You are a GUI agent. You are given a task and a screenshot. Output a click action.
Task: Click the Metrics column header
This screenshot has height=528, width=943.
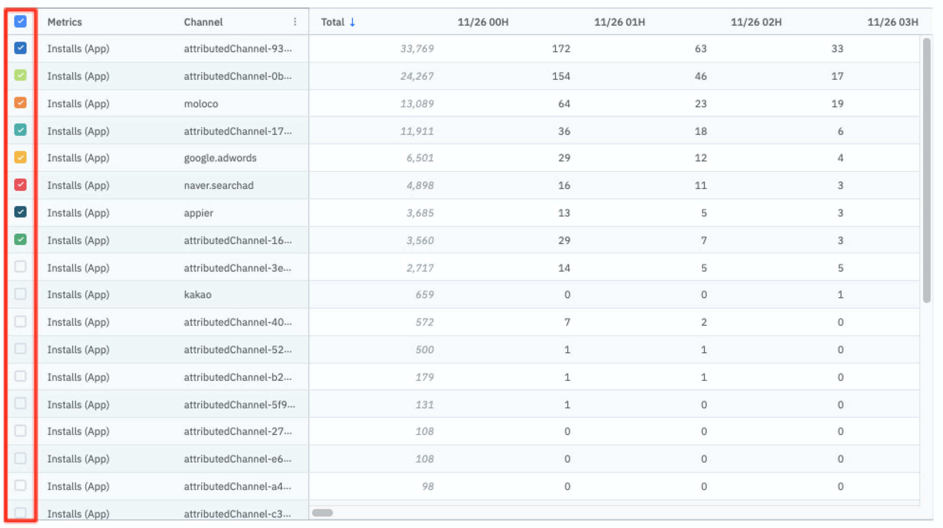65,22
